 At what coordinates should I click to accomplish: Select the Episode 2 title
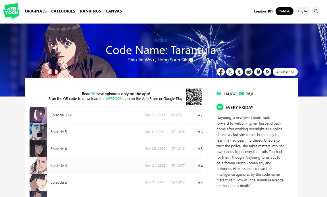tap(59, 182)
